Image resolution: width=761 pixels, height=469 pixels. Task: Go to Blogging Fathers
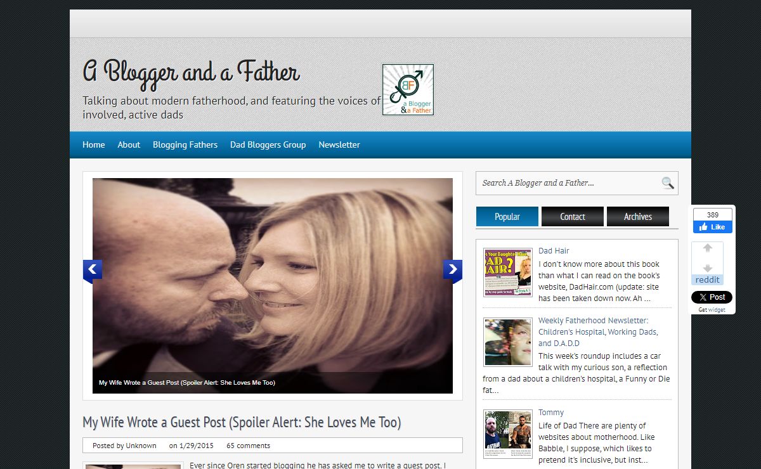185,145
